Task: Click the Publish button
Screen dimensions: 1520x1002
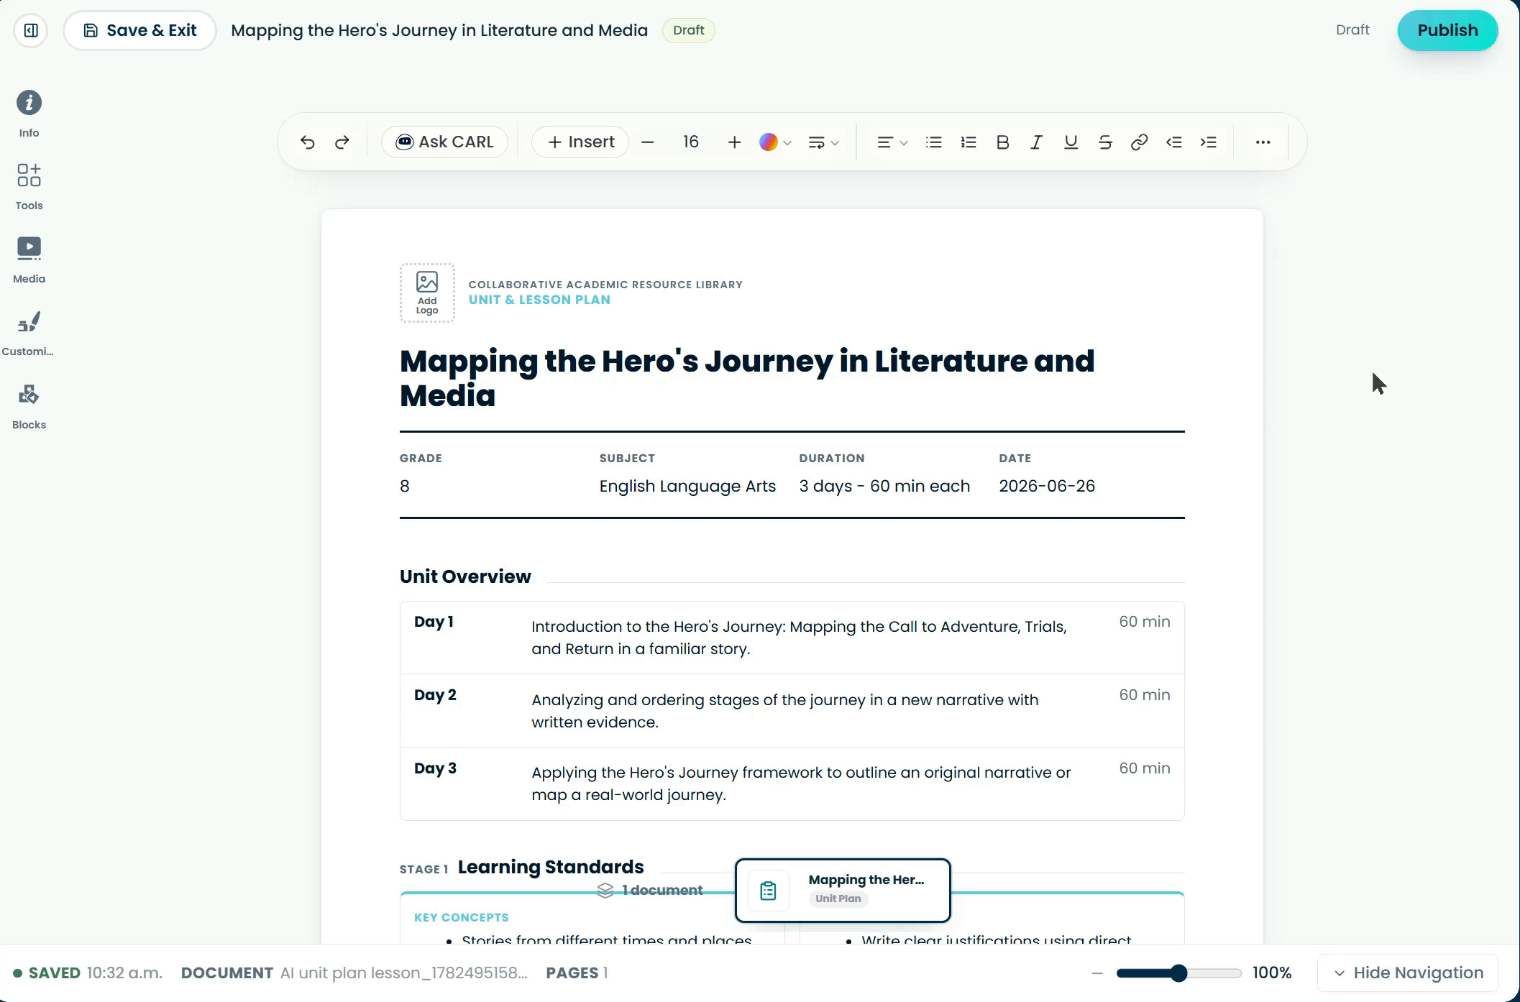Action: click(x=1447, y=30)
